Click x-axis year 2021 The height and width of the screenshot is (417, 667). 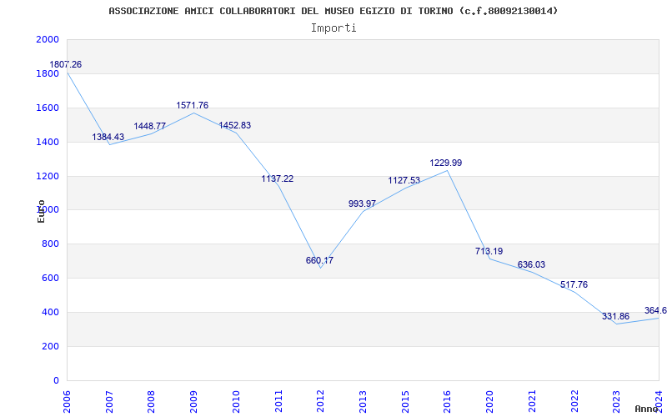532,401
